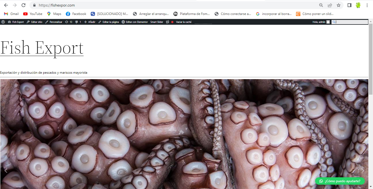Open the Hola, admin account menu

click(x=321, y=22)
